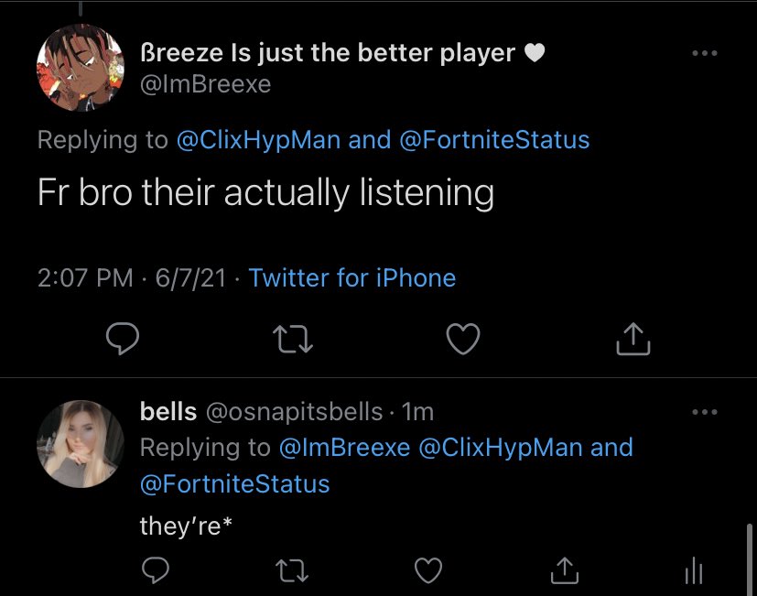Viewport: 757px width, 596px height.
Task: Share bells' "they're*" reply
Action: tap(565, 571)
